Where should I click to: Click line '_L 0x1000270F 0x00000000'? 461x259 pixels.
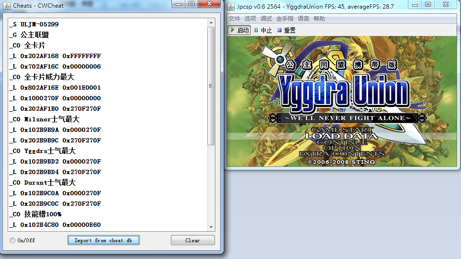[55, 98]
